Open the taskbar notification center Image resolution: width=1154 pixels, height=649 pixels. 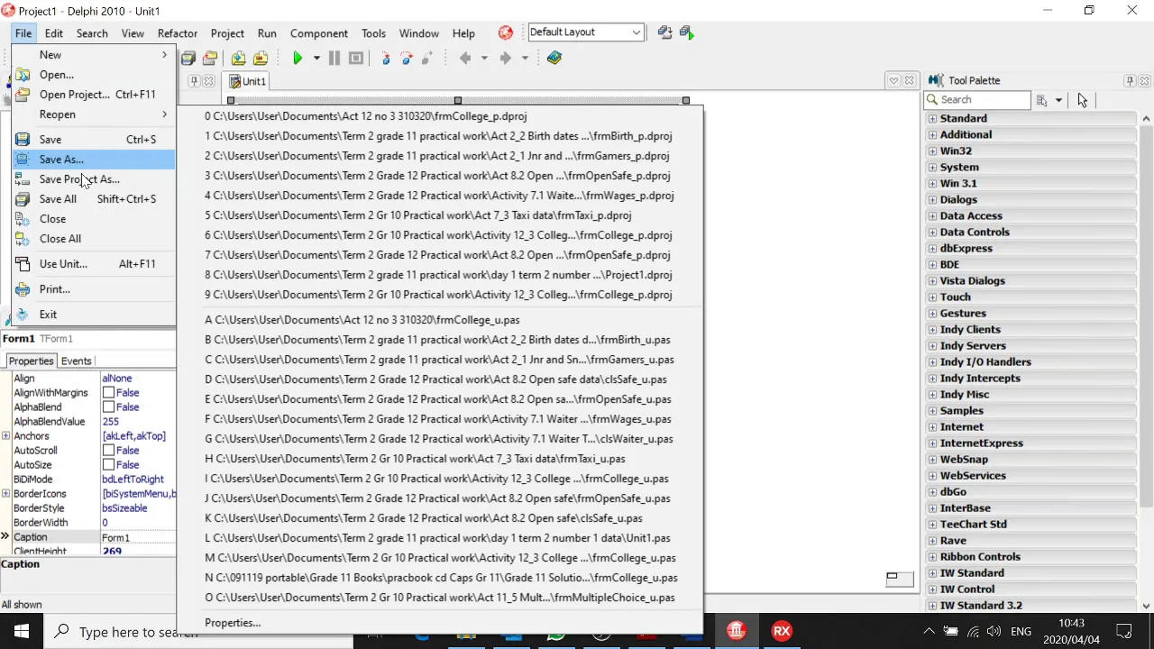point(1124,631)
